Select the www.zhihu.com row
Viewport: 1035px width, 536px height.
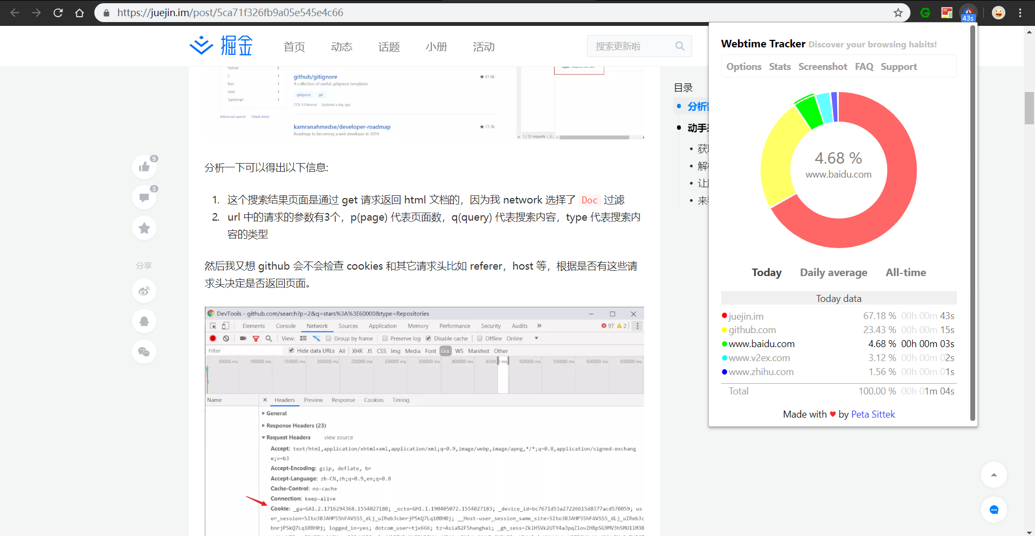838,372
